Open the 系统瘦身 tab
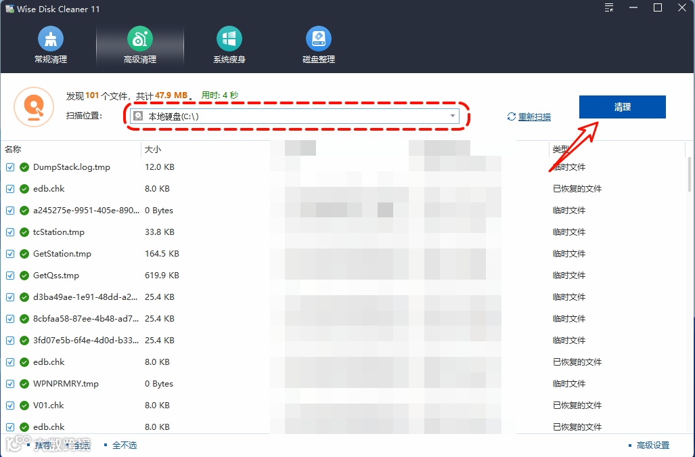695x457 pixels. coord(229,45)
